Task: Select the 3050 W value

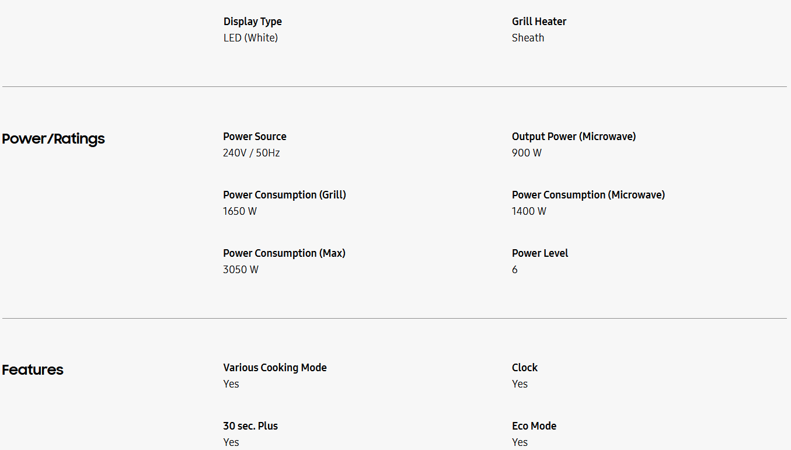Action: 241,270
